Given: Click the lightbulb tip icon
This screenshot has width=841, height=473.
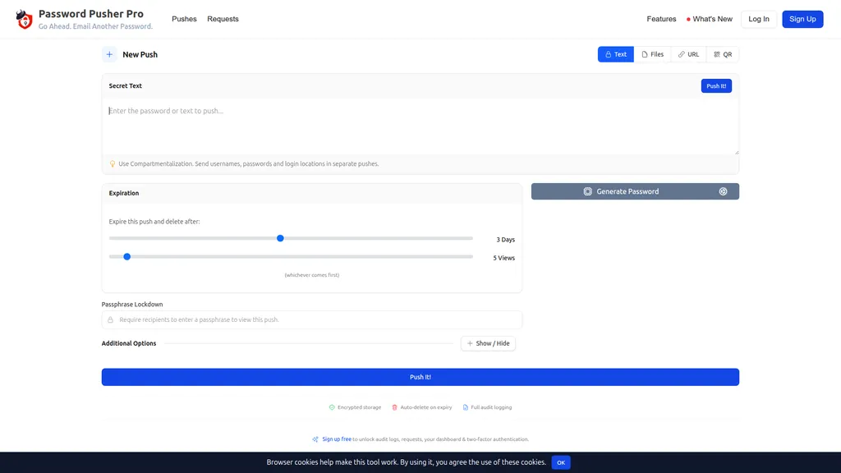Looking at the screenshot, I should [112, 164].
